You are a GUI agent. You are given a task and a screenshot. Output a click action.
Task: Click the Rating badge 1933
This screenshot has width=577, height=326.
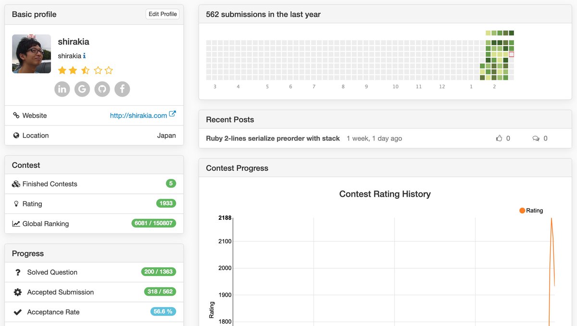tap(166, 203)
